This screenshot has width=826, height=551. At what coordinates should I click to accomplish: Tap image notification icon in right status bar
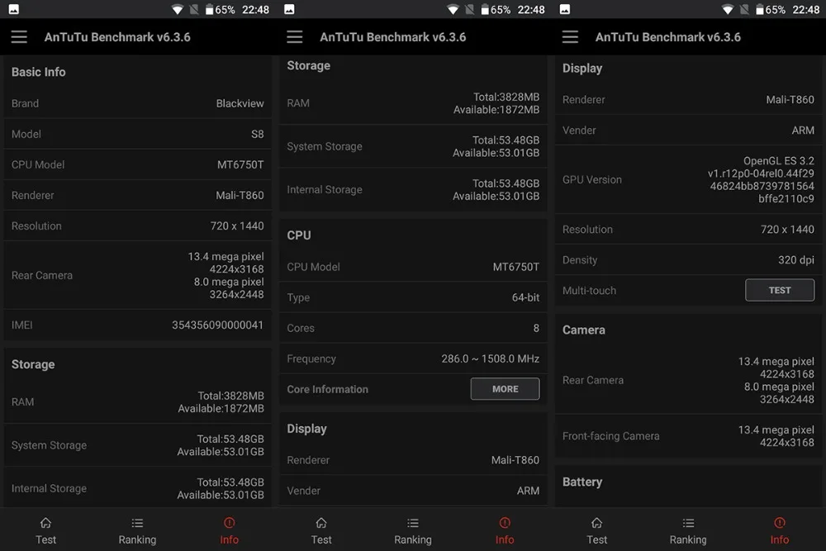[565, 9]
